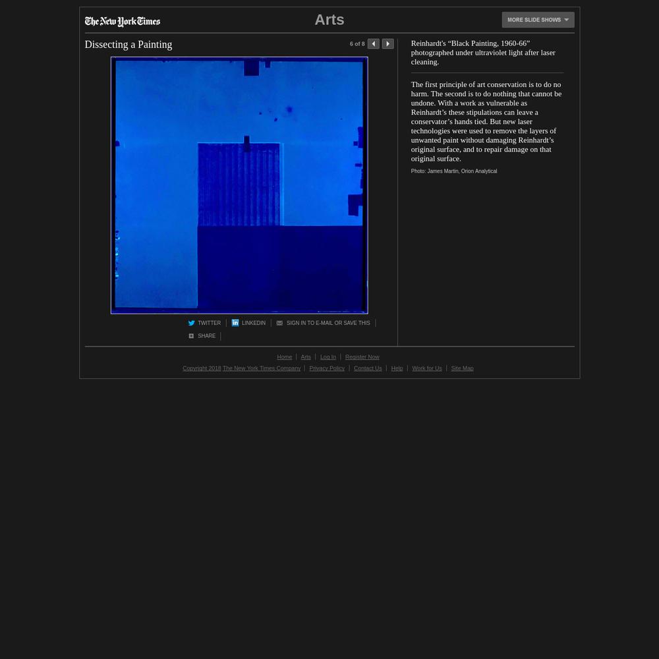Click the SHARE text link

(x=206, y=336)
